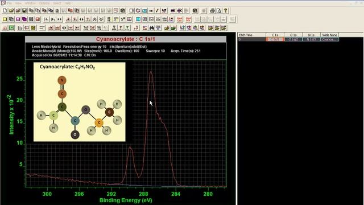This screenshot has width=364, height=205.
Task: Click the C 1s column header
Action: [x=275, y=35]
